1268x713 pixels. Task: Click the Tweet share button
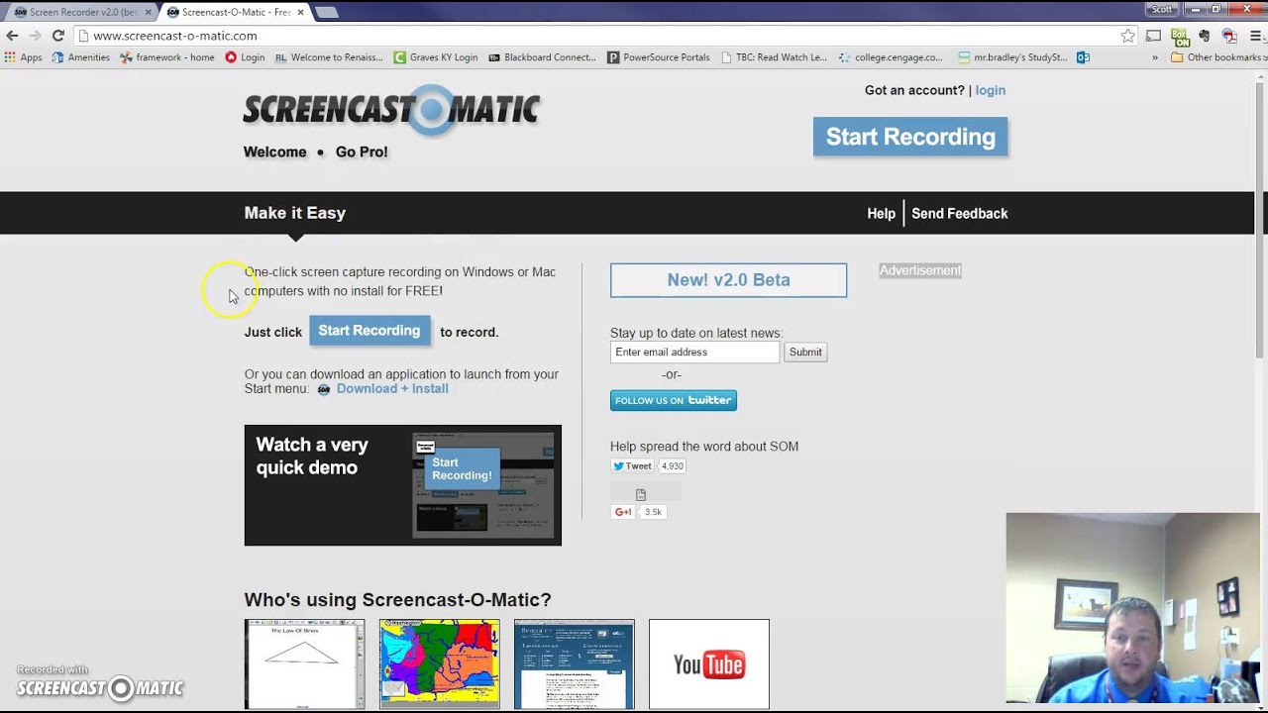[632, 465]
